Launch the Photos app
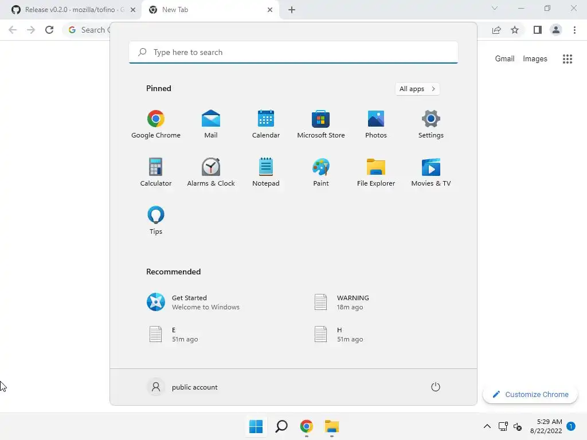The height and width of the screenshot is (440, 587). click(x=376, y=124)
